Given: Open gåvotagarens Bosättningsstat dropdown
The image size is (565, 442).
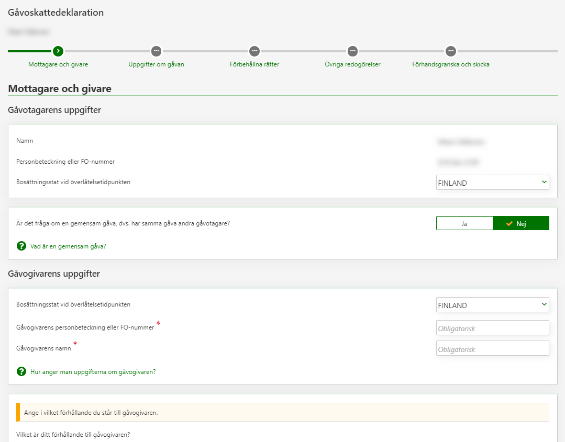Looking at the screenshot, I should [x=492, y=183].
